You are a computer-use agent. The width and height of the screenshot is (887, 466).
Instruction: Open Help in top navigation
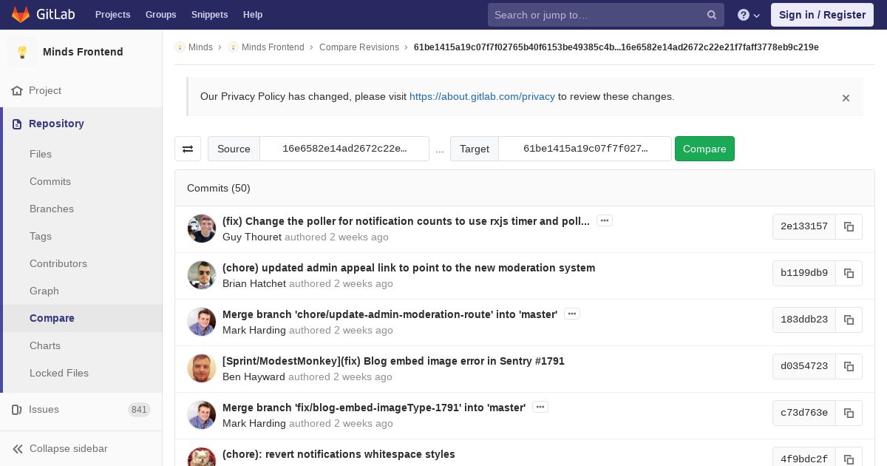[253, 15]
